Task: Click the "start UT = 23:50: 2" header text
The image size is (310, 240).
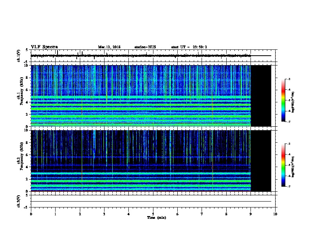Action: [x=189, y=47]
